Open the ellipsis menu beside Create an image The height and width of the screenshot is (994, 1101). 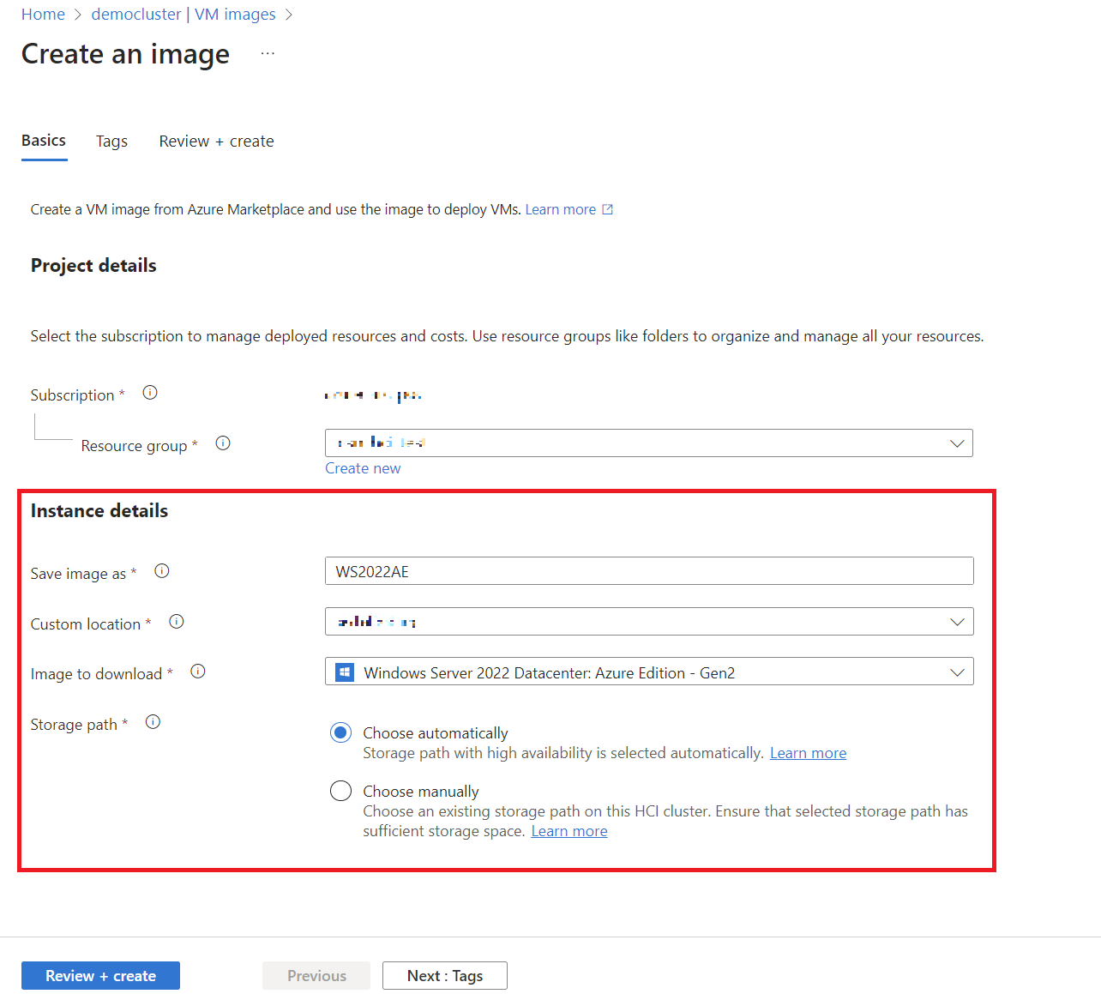point(268,53)
